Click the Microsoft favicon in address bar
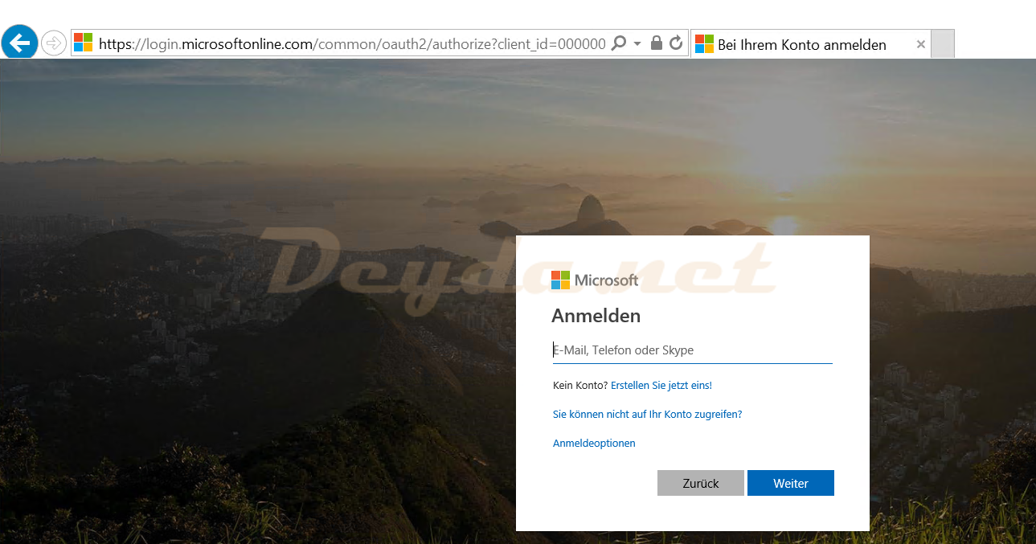The image size is (1036, 544). tap(84, 43)
